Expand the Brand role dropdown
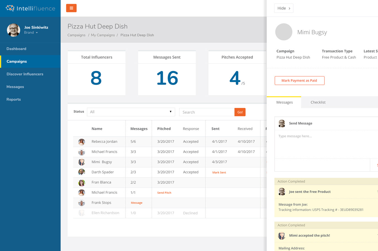This screenshot has height=251, width=378. click(31, 32)
